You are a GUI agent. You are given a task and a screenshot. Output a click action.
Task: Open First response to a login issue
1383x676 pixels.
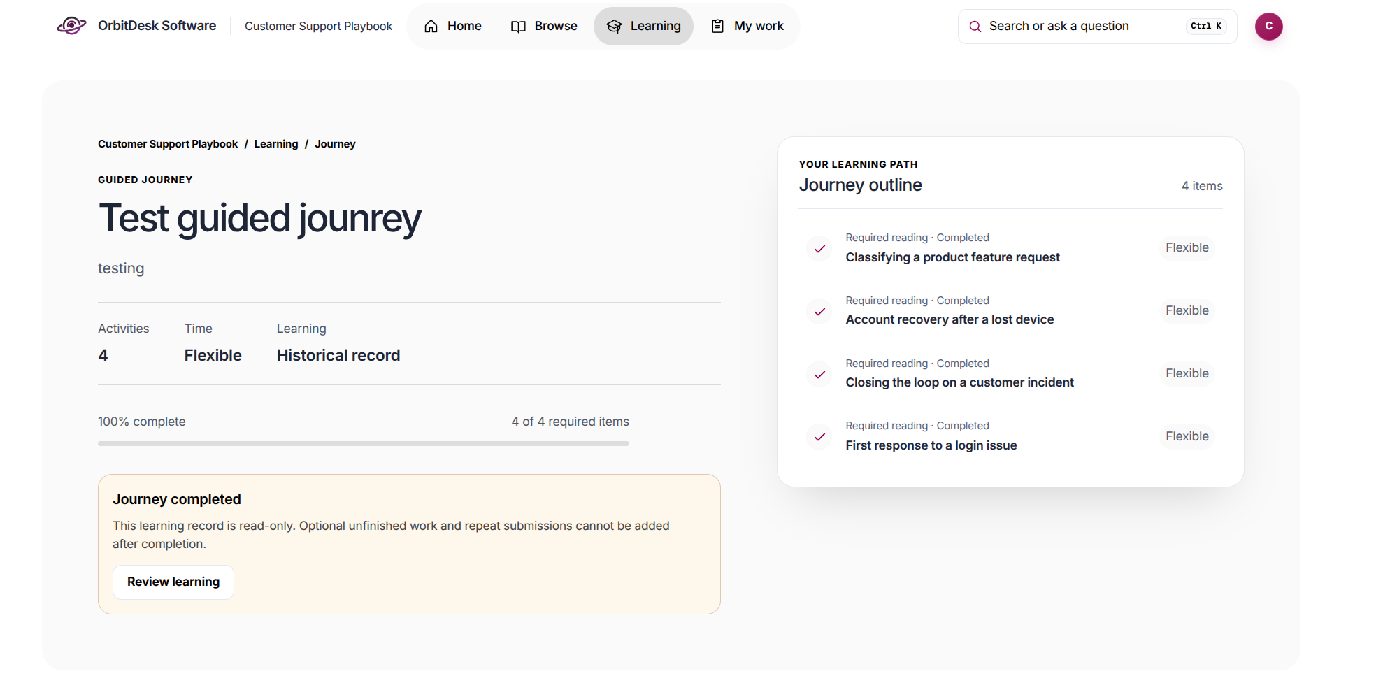(931, 445)
